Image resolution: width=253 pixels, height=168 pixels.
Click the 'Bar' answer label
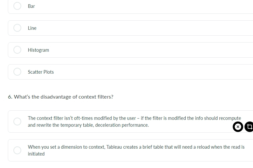coord(31,6)
